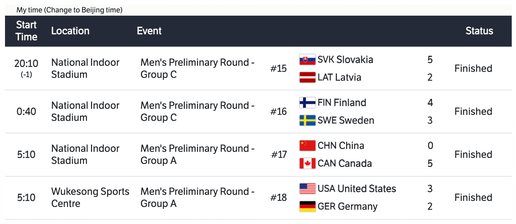516x224 pixels.
Task: Click the Latvia flag icon
Action: (307, 78)
